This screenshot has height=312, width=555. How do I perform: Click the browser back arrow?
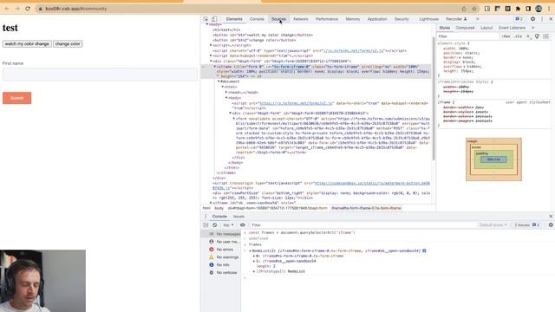(7, 9)
